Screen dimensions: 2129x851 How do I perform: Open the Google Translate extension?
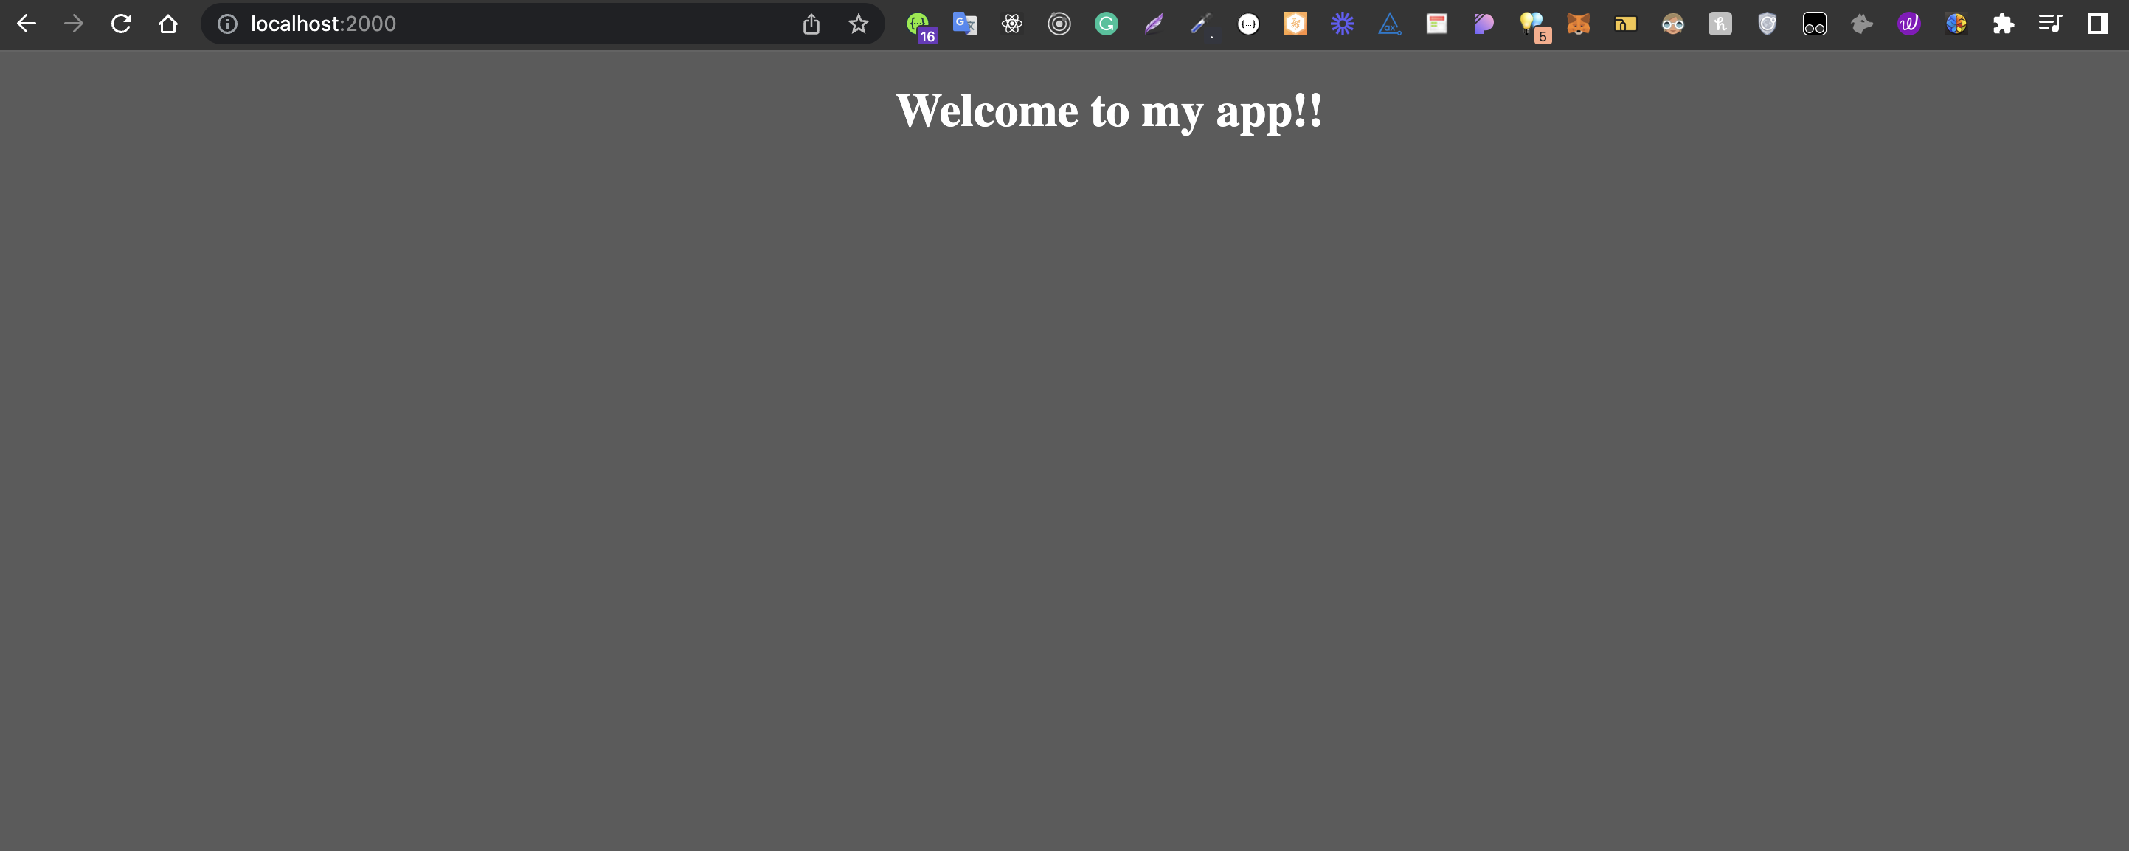pos(964,24)
